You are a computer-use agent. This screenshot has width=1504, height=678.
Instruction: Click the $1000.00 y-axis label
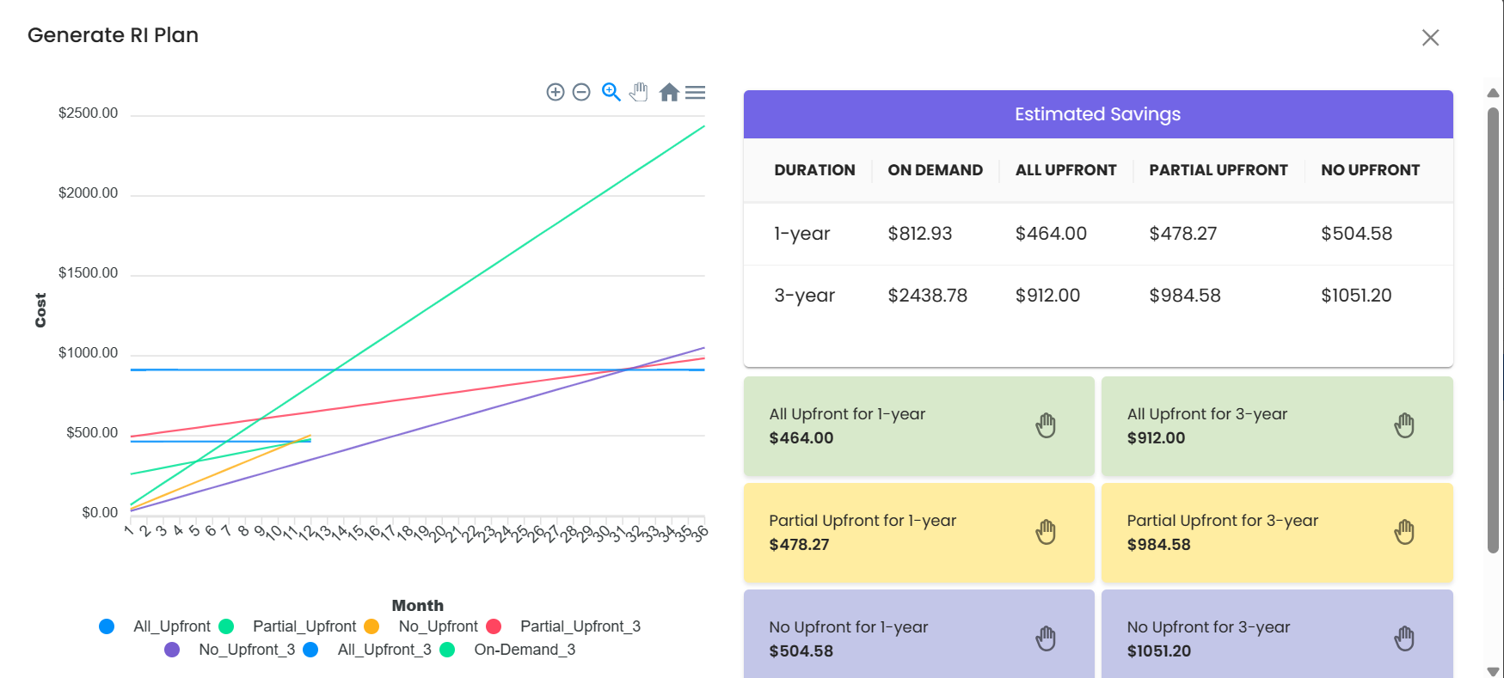click(88, 353)
